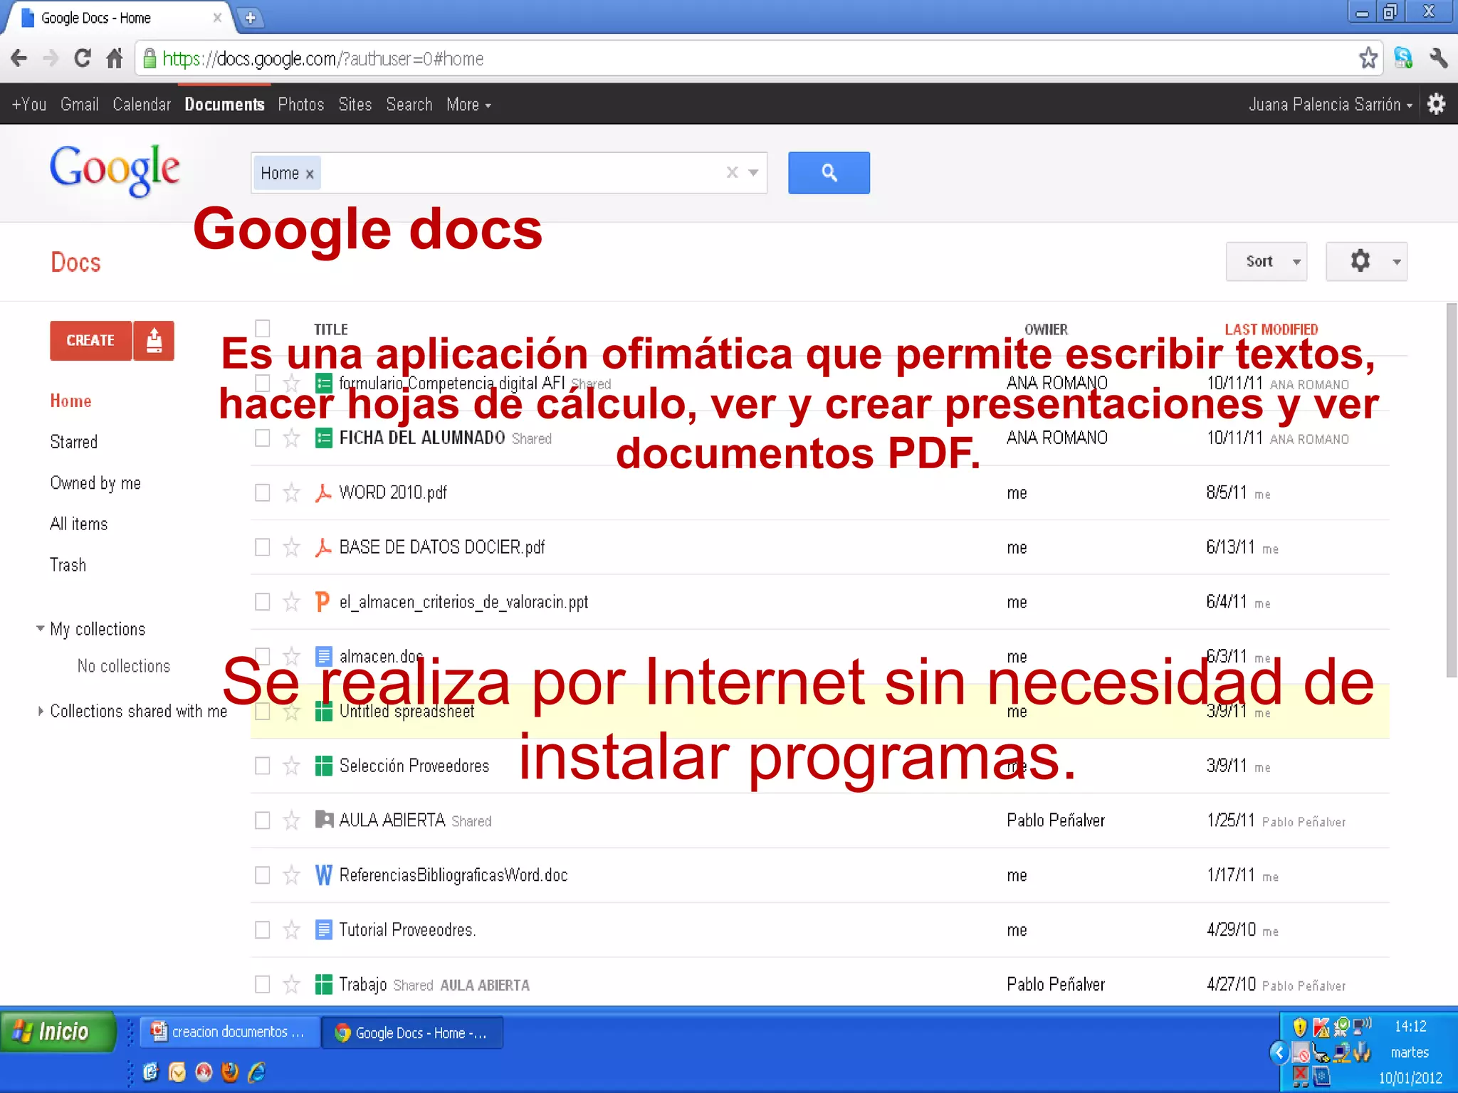Launch Firefox from quick launch bar

point(230,1072)
